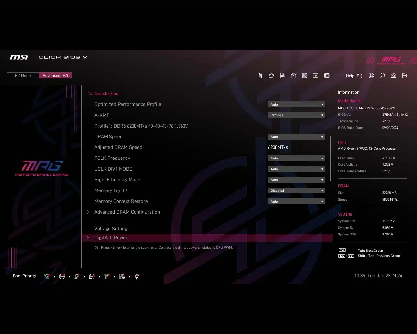Screen dimensions: 417x334
Task: Click the BIOS Build Date 09/20/2024
Action: click(x=390, y=128)
